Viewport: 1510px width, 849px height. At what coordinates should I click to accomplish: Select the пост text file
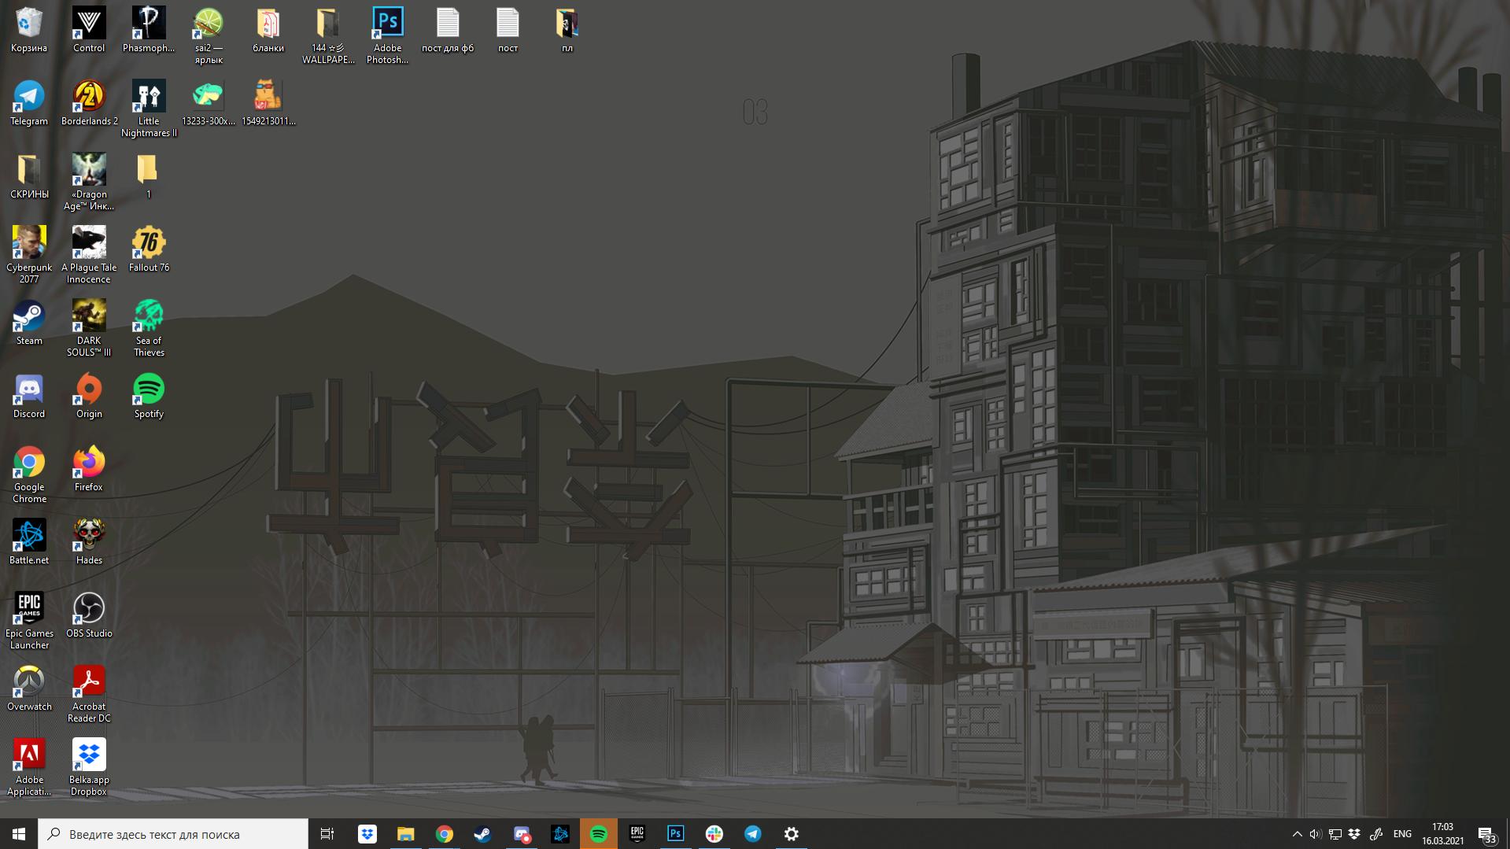[x=508, y=31]
